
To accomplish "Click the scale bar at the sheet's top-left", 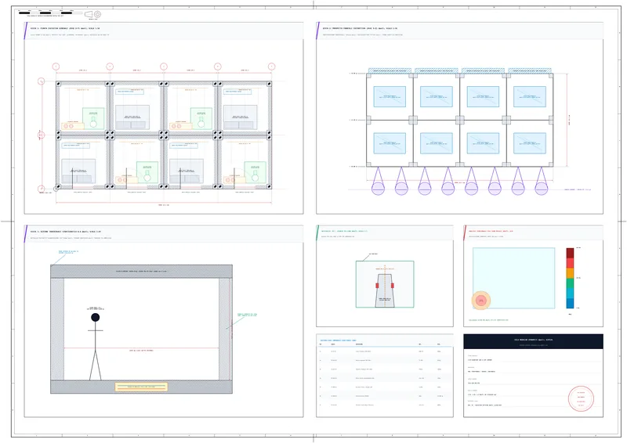I will (x=50, y=13).
